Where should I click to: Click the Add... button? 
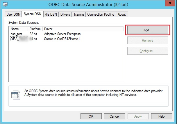coord(148,30)
